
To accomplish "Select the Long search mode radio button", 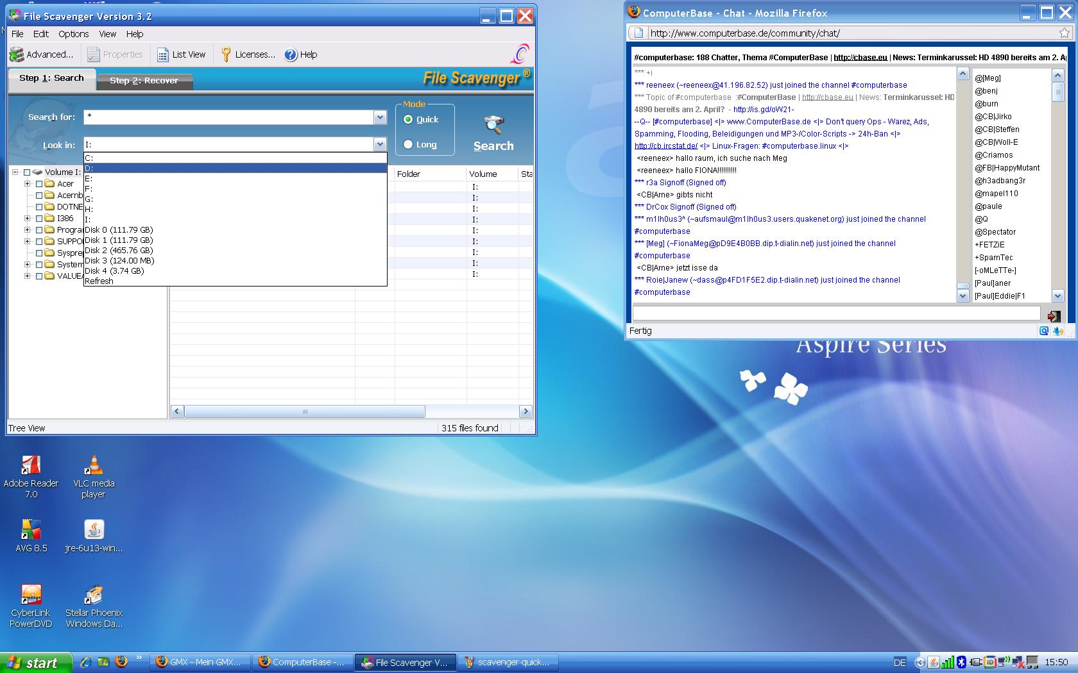I will click(408, 145).
